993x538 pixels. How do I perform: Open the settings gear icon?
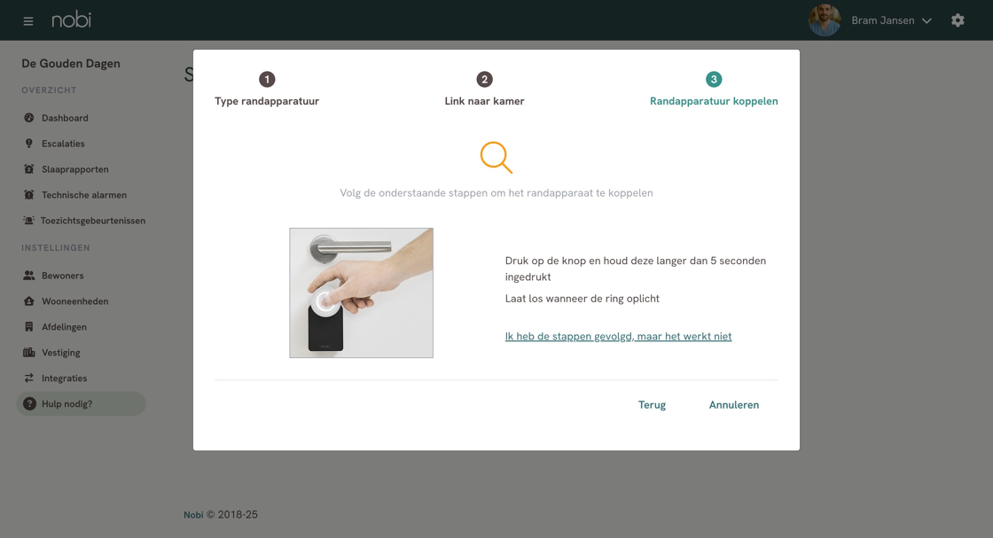coord(958,20)
